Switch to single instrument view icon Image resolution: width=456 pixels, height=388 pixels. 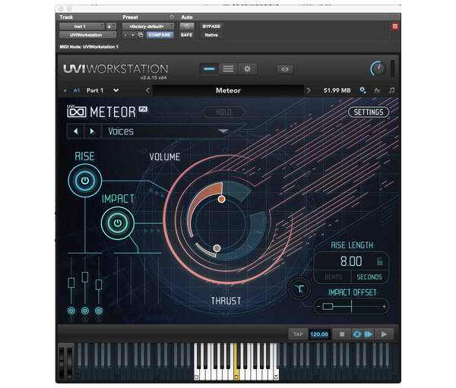tap(209, 69)
